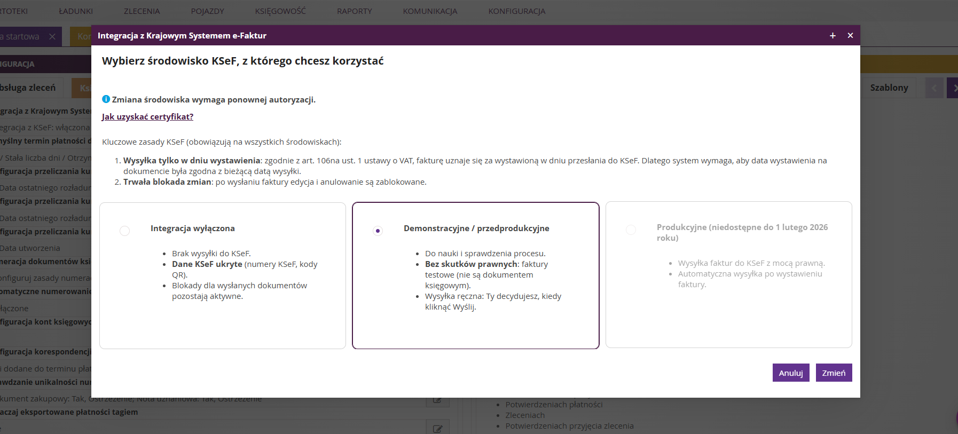Select 'Demonstracyjne / przedprodukcyjne' radio option
The height and width of the screenshot is (434, 958).
(x=378, y=231)
